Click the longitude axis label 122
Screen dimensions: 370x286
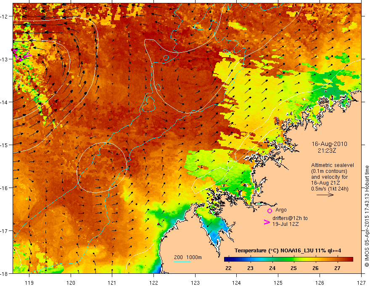153,283
